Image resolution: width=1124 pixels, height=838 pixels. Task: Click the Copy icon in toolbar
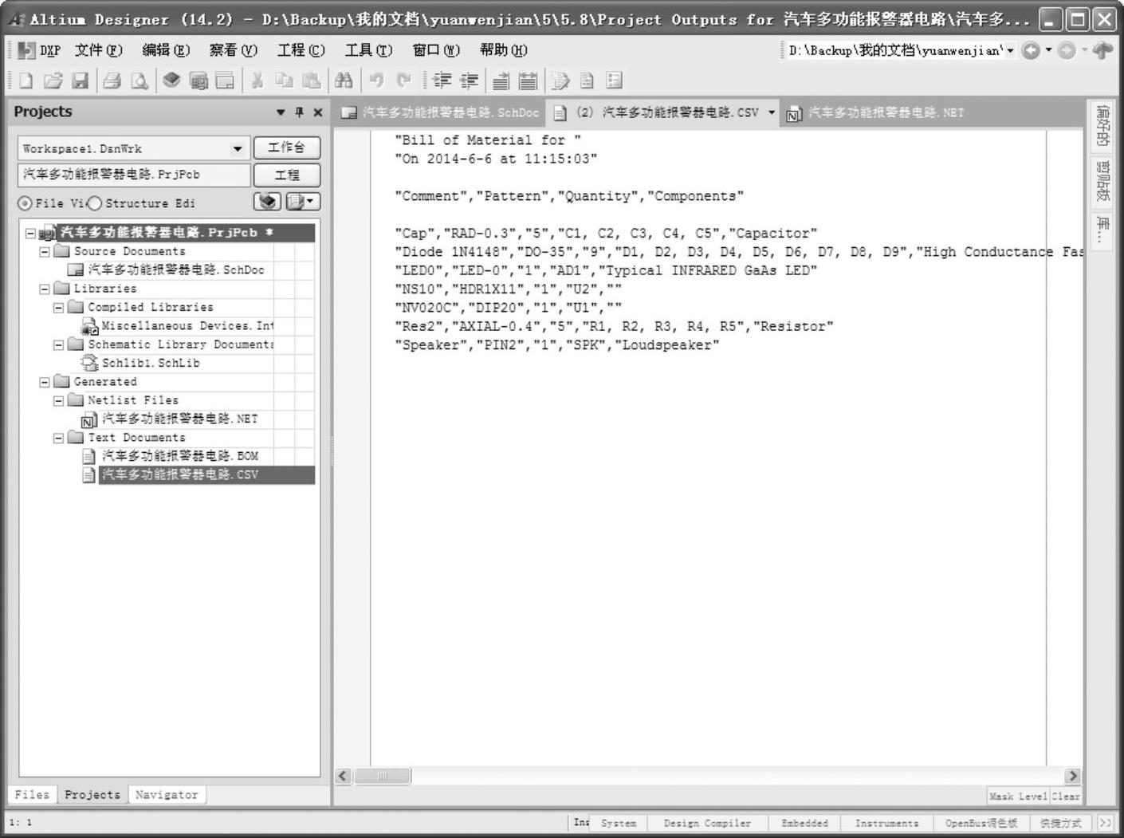[284, 81]
